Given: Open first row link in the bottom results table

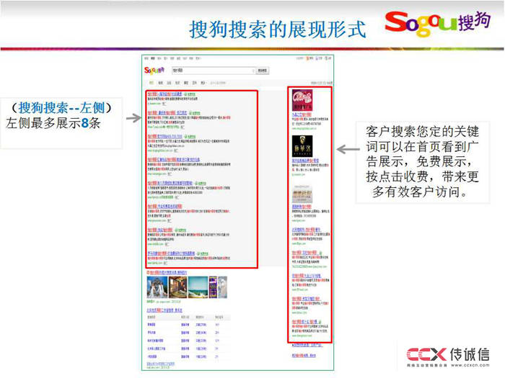Looking at the screenshot, I should pos(151,325).
